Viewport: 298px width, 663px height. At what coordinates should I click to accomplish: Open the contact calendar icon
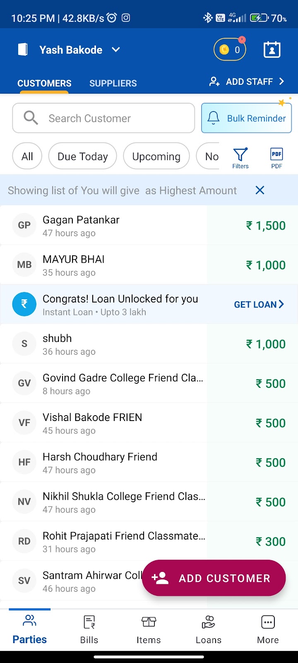tap(272, 50)
